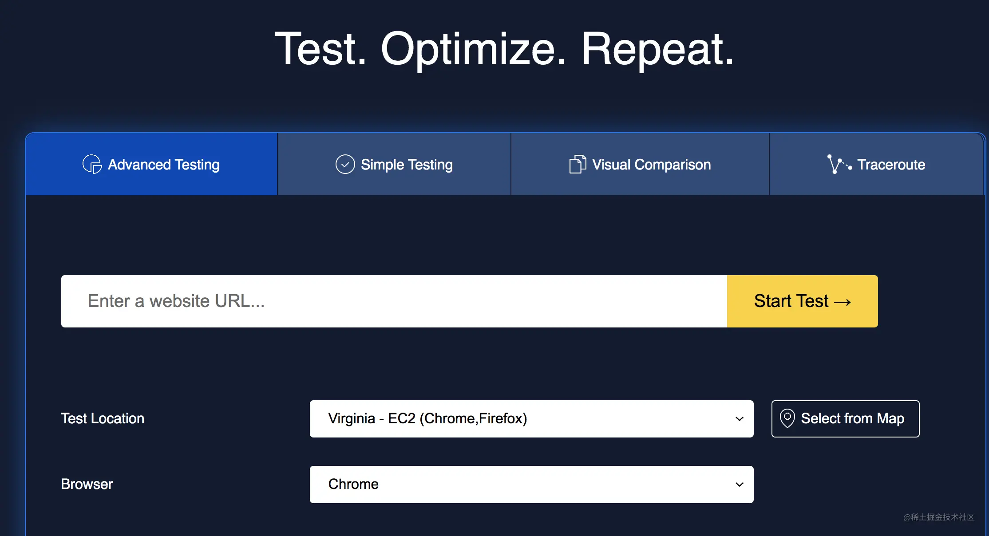Focus the website URL input field
This screenshot has height=536, width=989.
coord(394,301)
